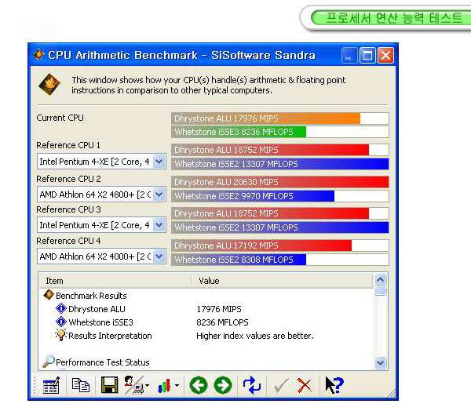This screenshot has height=411, width=471.
Task: Click the Value column header
Action: 283,281
